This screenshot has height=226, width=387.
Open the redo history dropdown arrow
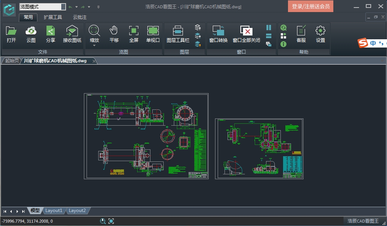89,7
